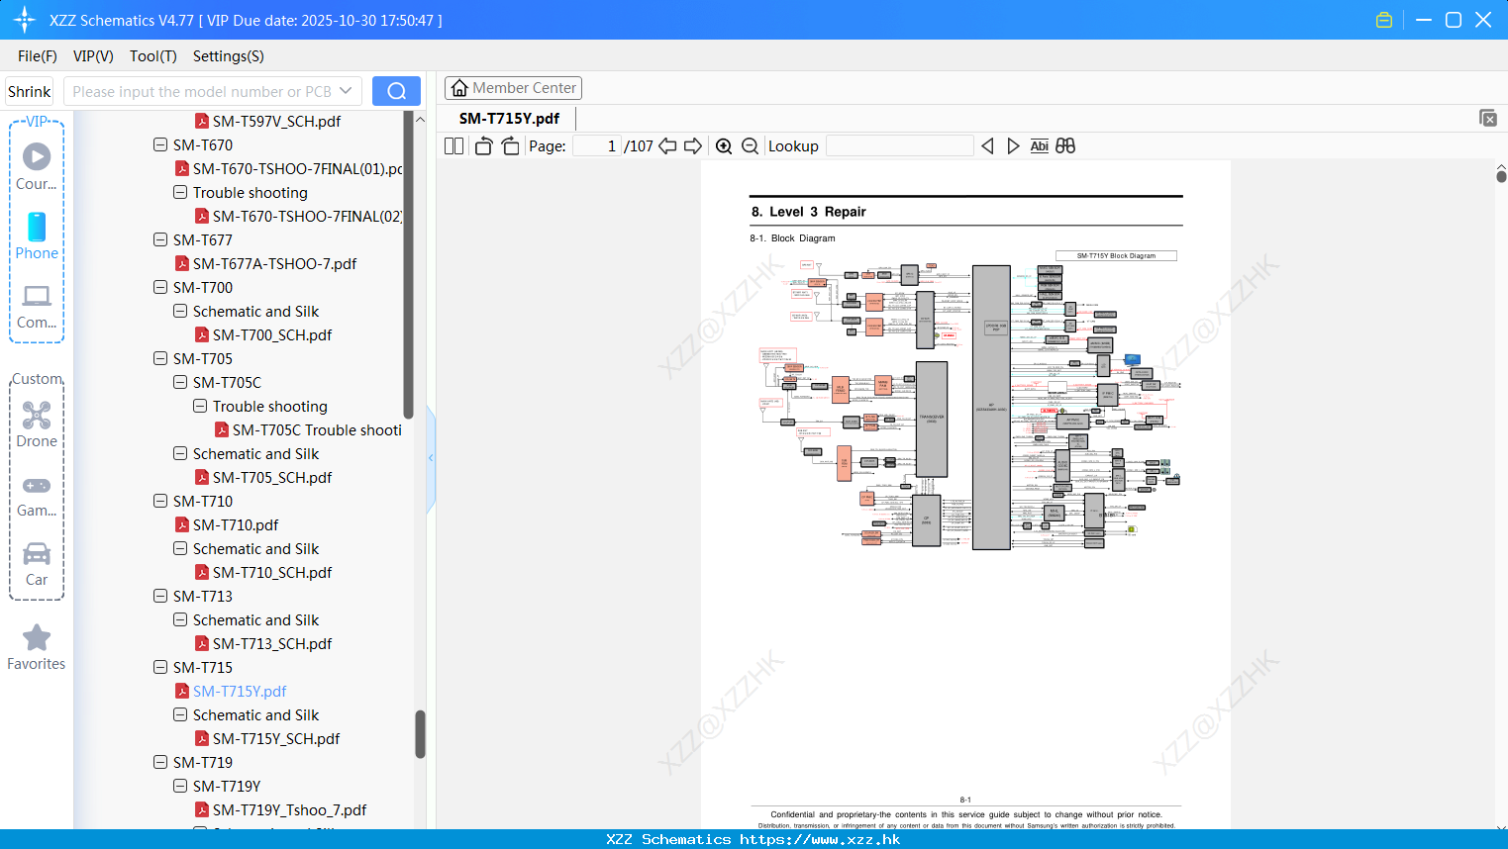This screenshot has width=1508, height=849.
Task: Open the SM-T670-TSHOO-7FINAL(01) pdf file
Action: [x=288, y=168]
